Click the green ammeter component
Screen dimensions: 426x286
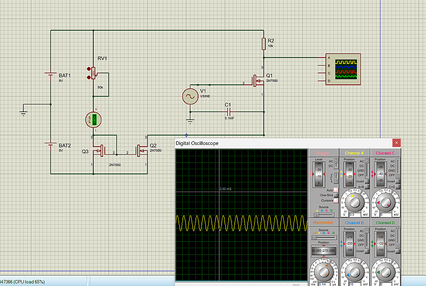click(93, 120)
